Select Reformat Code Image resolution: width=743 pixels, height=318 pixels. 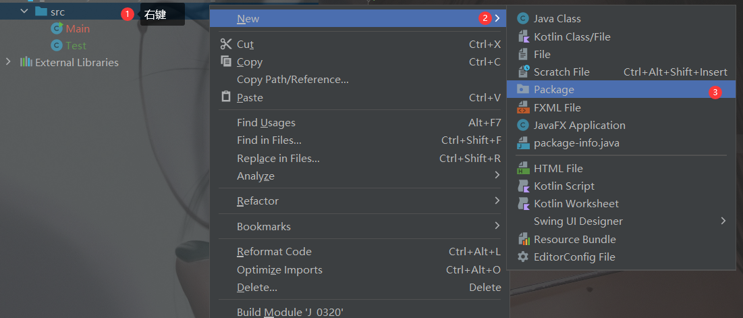tap(359, 252)
